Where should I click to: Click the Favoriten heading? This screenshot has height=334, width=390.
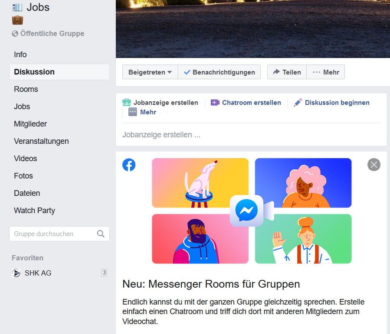point(28,258)
